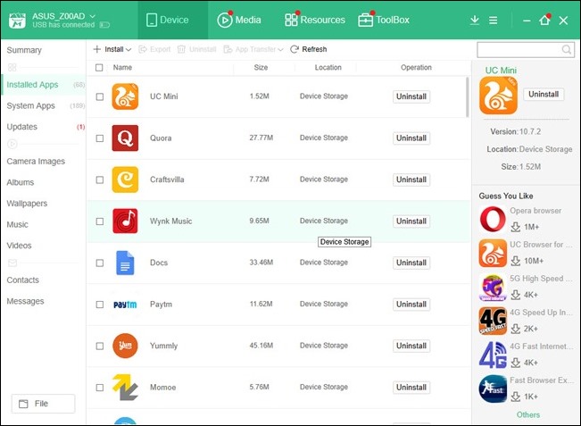Check the Yummly row checkbox
581x426 pixels.
pyautogui.click(x=100, y=346)
